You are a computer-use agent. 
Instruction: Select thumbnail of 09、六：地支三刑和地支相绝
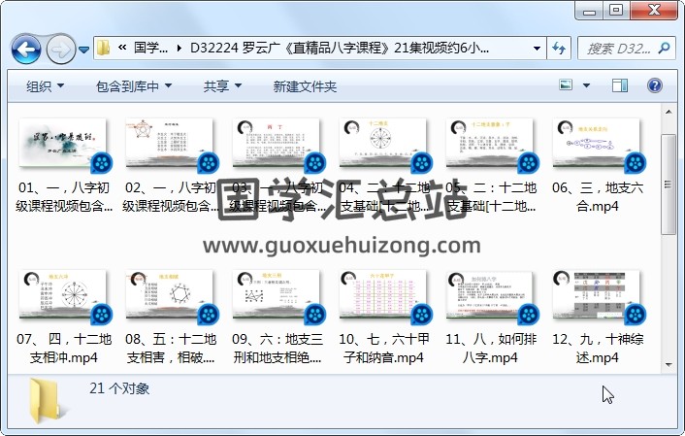(x=277, y=295)
